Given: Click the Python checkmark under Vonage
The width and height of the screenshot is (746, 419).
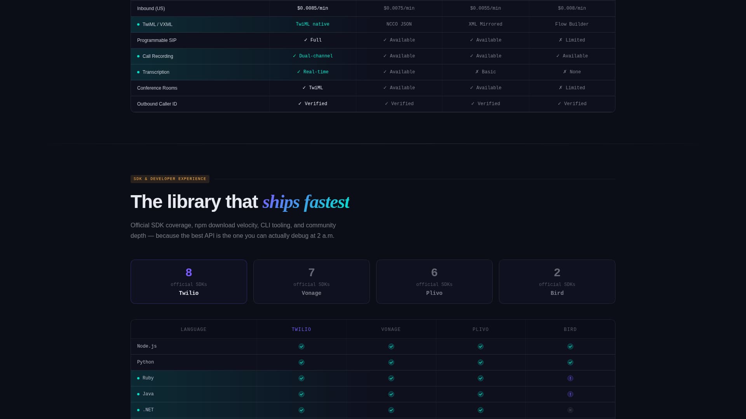Looking at the screenshot, I should pyautogui.click(x=391, y=362).
